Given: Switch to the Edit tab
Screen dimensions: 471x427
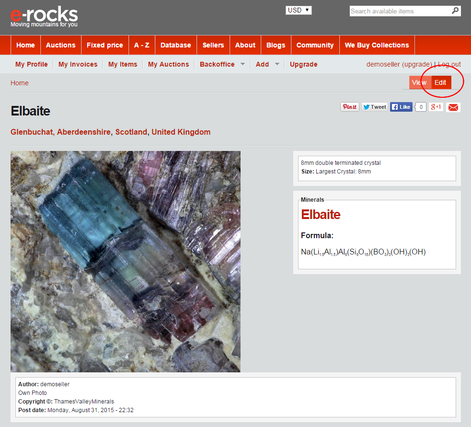Looking at the screenshot, I should (x=440, y=82).
